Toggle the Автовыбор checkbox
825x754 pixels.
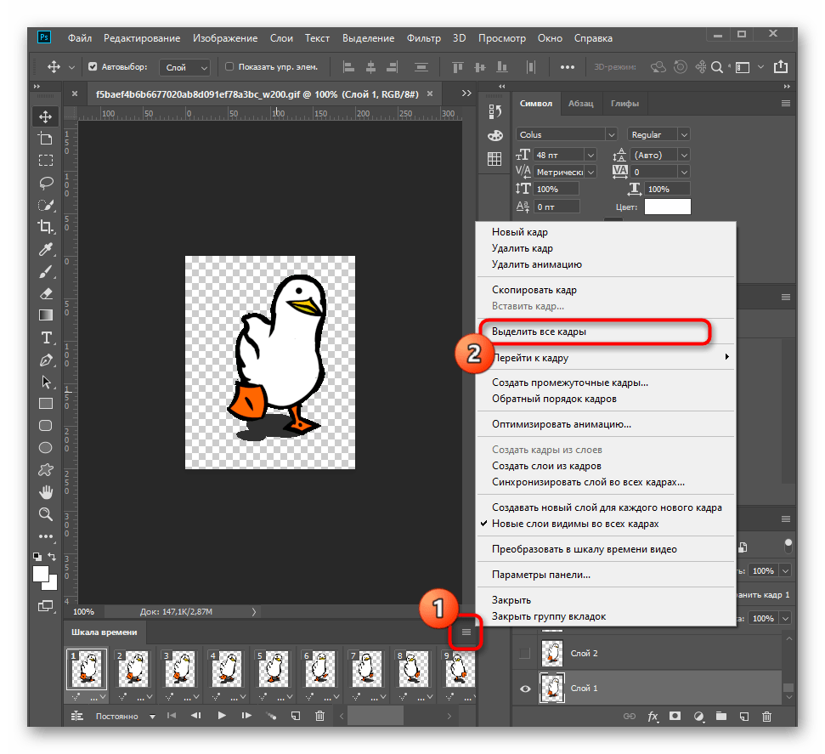[x=93, y=66]
